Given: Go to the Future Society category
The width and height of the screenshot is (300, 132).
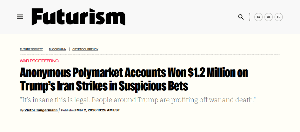Looking at the screenshot, I should 31,49.
